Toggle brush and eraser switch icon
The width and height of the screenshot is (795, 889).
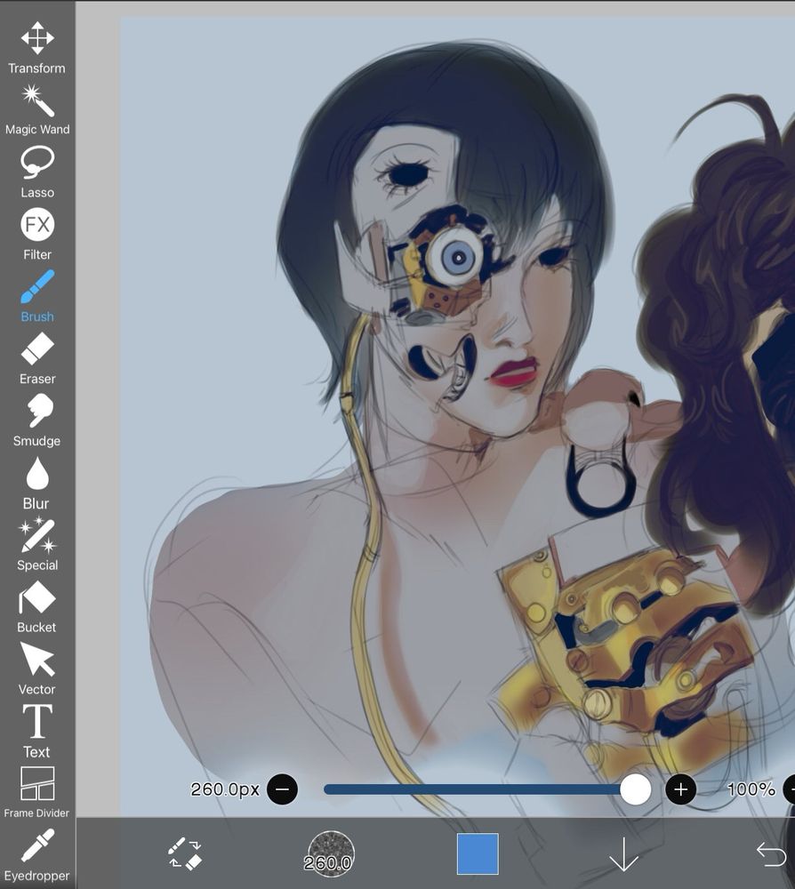pos(186,853)
